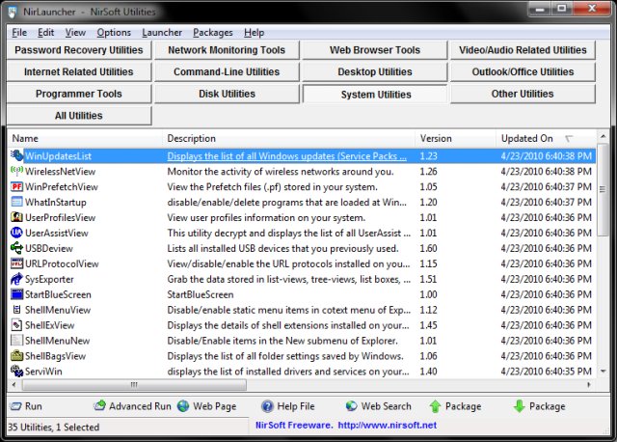The width and height of the screenshot is (617, 442).
Task: Sort list by Updated On column header
Action: pos(547,138)
